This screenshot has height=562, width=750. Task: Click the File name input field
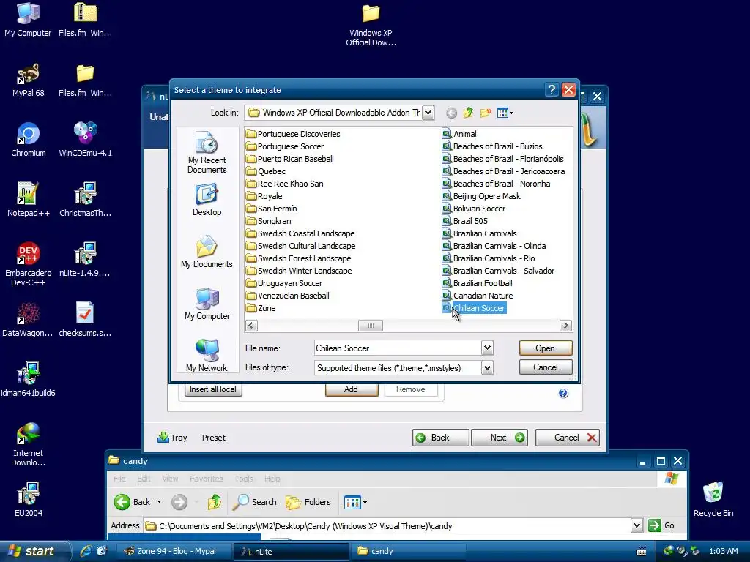(x=398, y=348)
